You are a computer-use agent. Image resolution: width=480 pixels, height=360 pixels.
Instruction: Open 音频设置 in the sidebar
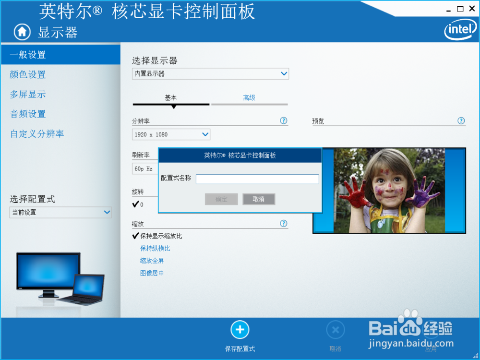pos(27,114)
